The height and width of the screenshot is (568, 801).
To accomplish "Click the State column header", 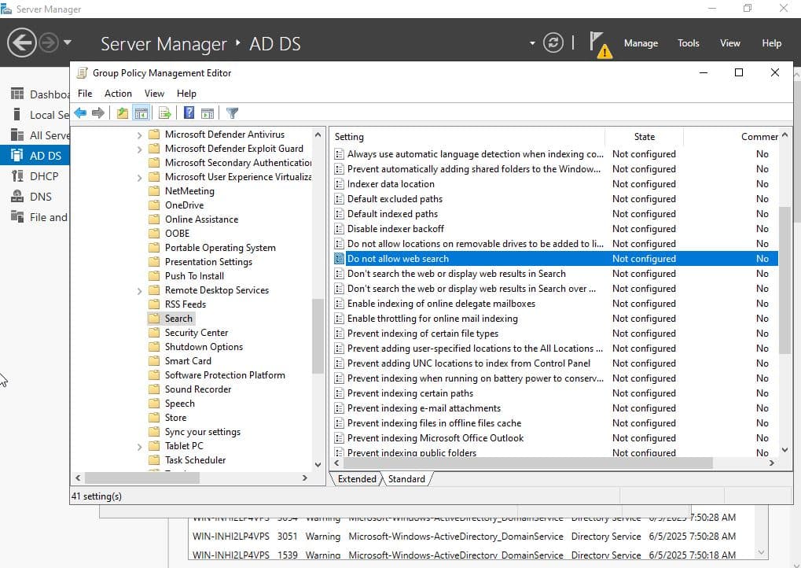I will [x=644, y=137].
